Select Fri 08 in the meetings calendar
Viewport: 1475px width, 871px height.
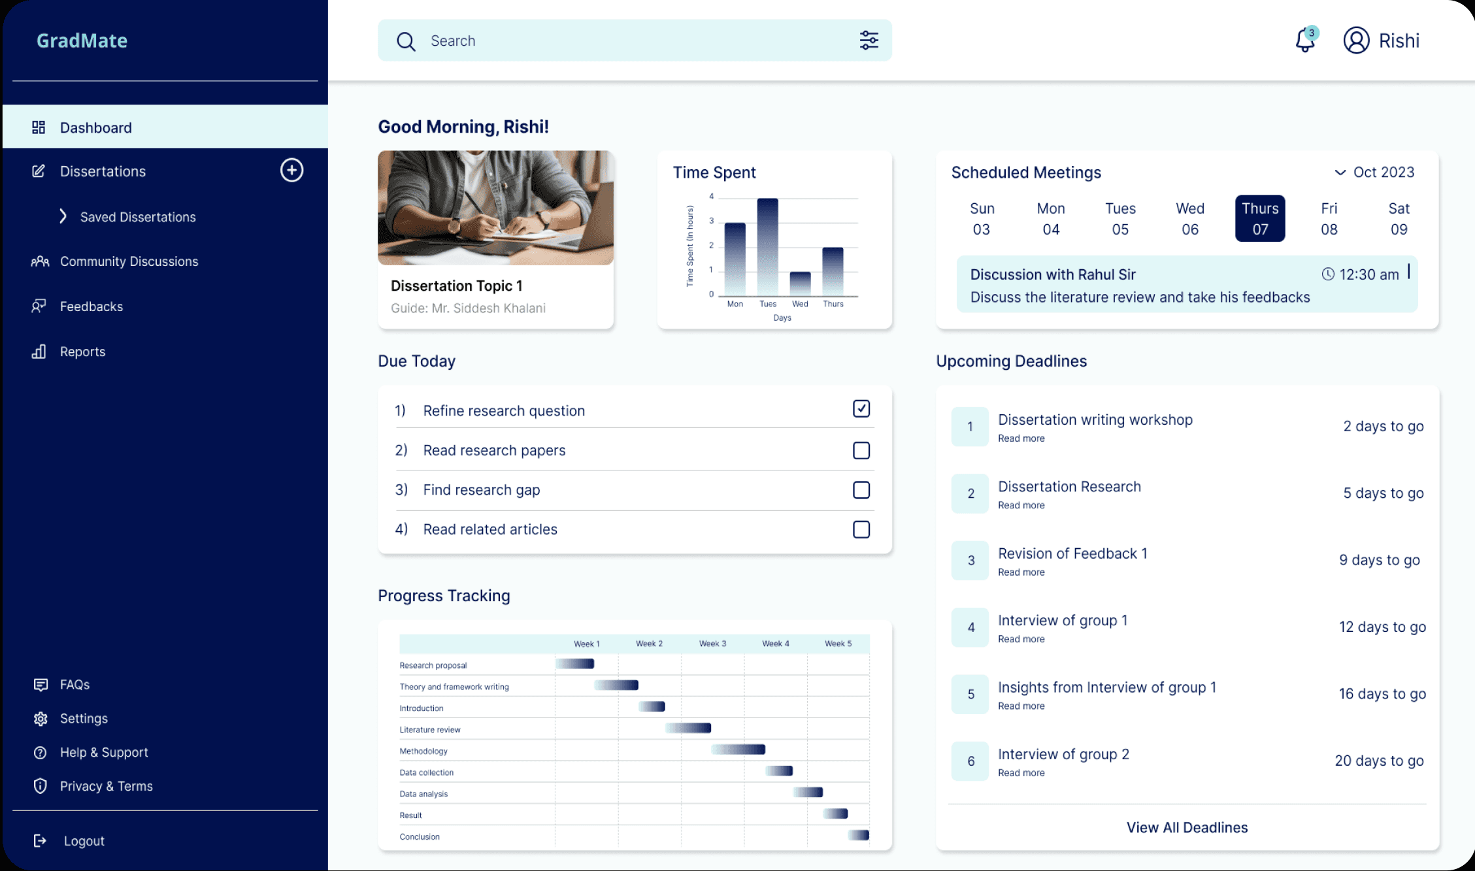coord(1329,219)
